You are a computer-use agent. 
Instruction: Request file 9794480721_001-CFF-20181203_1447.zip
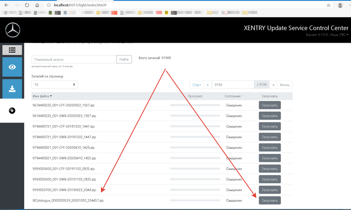click(270, 126)
